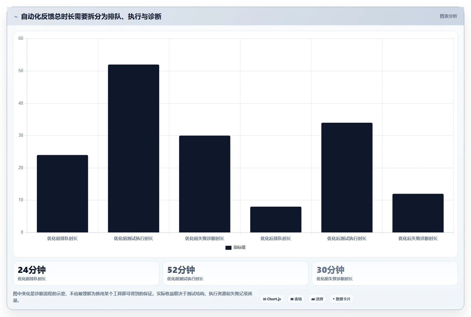Click the slide title 自动化反馈总时长需要拆分
The image size is (471, 317).
[91, 16]
